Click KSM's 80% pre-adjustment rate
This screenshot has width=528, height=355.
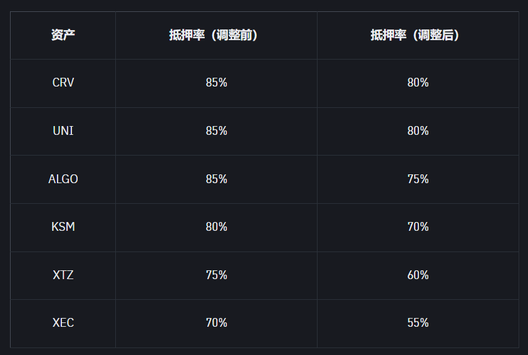[x=216, y=227]
